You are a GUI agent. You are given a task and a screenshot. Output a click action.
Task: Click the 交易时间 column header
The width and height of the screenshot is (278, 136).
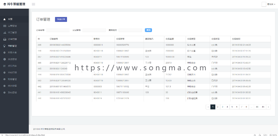coord(236,39)
